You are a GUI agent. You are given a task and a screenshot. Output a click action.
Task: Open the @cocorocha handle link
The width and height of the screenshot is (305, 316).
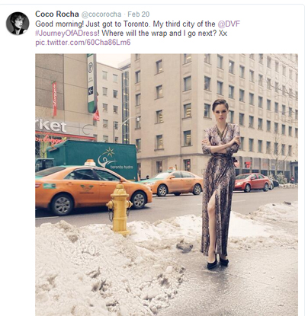[101, 14]
